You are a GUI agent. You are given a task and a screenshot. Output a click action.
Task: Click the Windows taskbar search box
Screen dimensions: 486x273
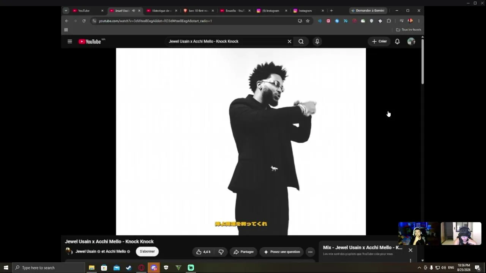pyautogui.click(x=49, y=268)
